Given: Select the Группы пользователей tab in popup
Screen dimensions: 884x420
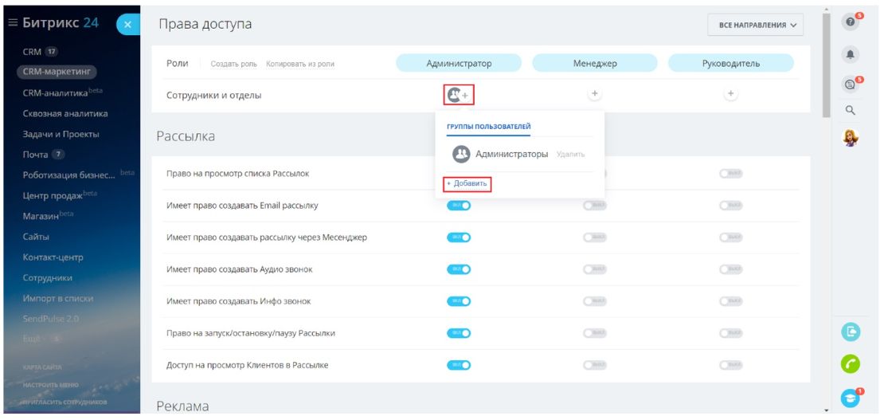Looking at the screenshot, I should 488,126.
